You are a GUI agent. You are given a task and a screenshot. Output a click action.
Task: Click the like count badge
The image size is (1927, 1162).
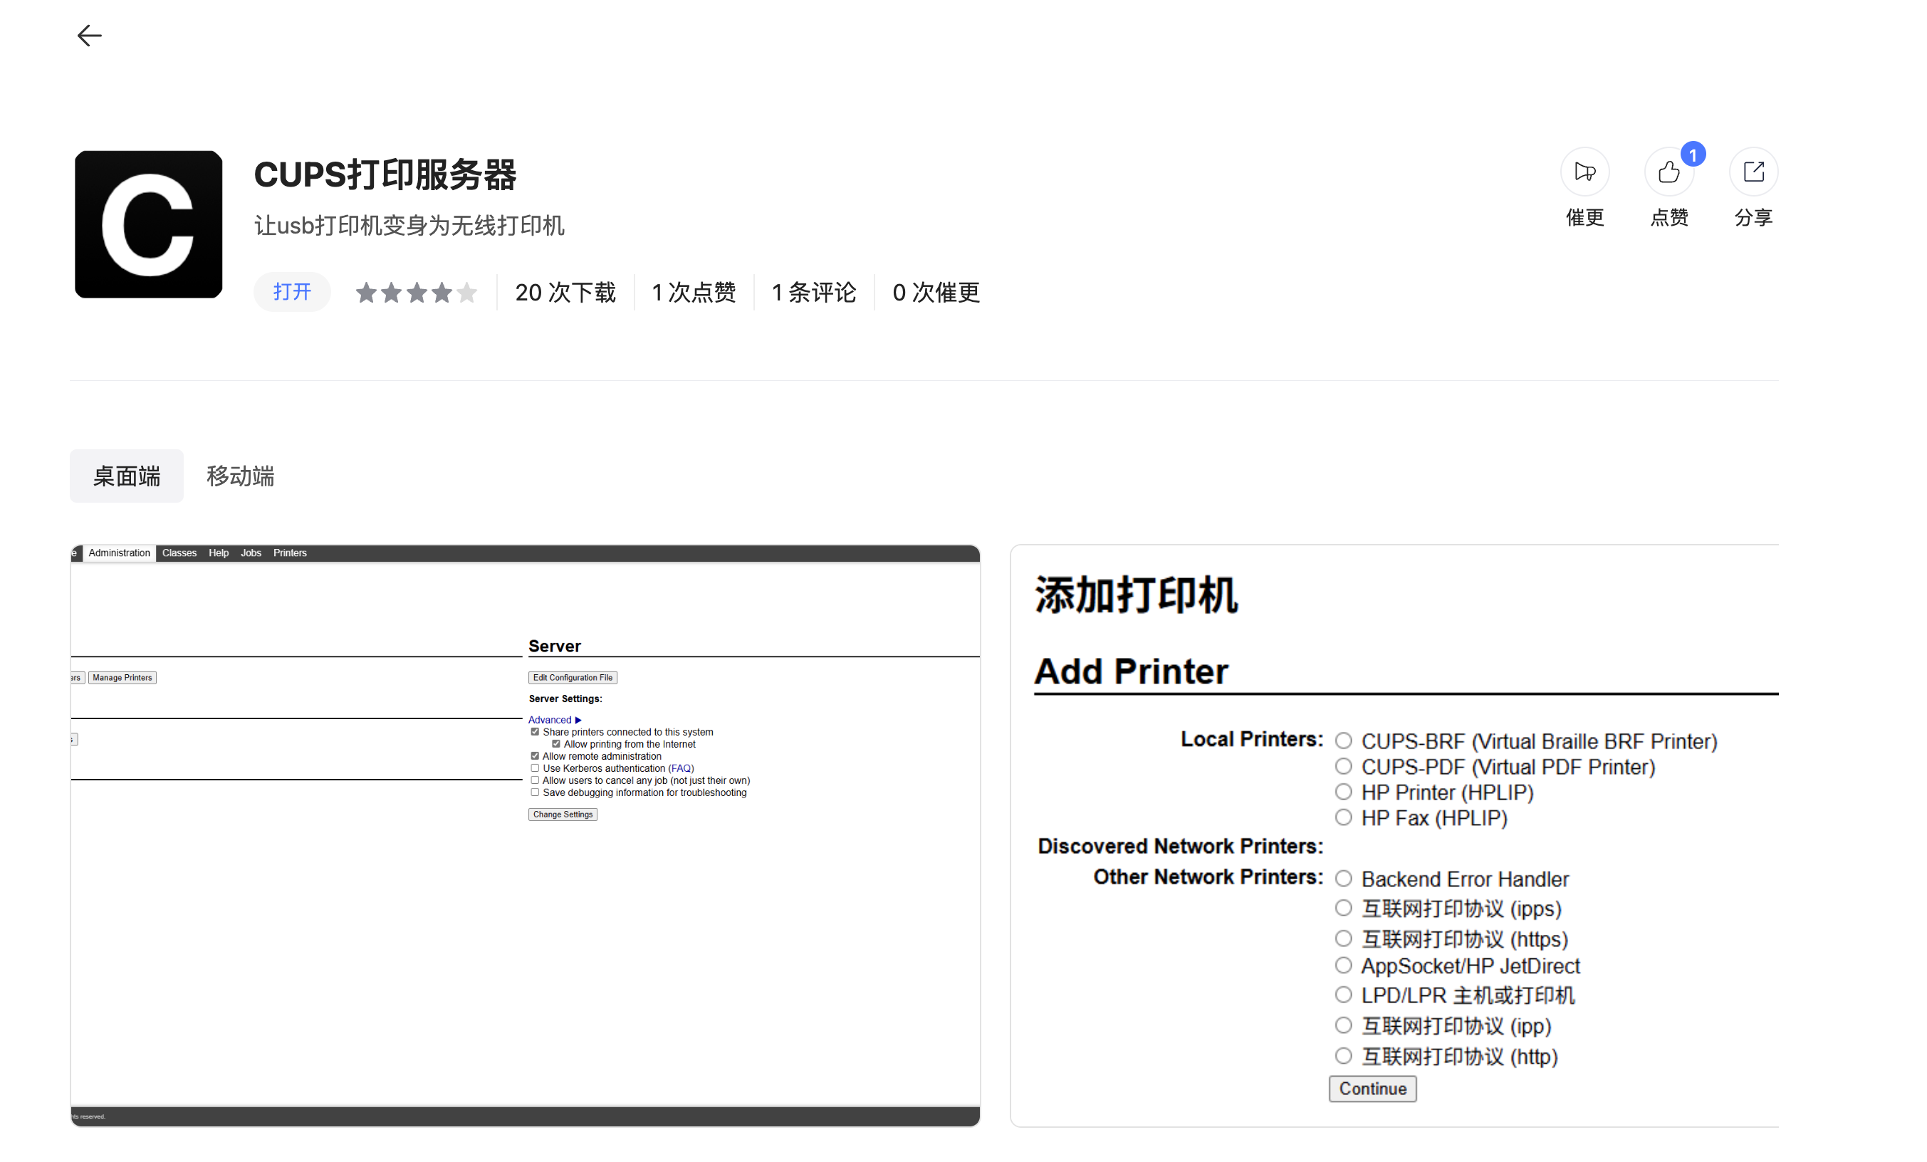point(1693,155)
